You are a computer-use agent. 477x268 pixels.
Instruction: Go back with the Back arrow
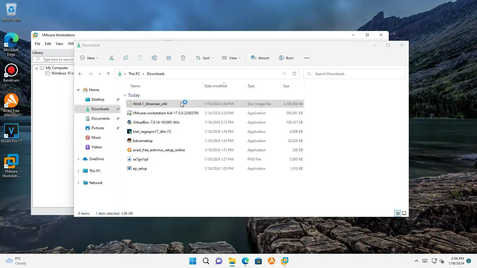[80, 74]
